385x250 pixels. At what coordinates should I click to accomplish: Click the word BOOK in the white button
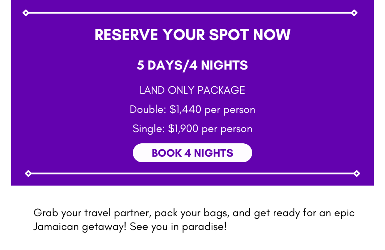click(x=167, y=153)
